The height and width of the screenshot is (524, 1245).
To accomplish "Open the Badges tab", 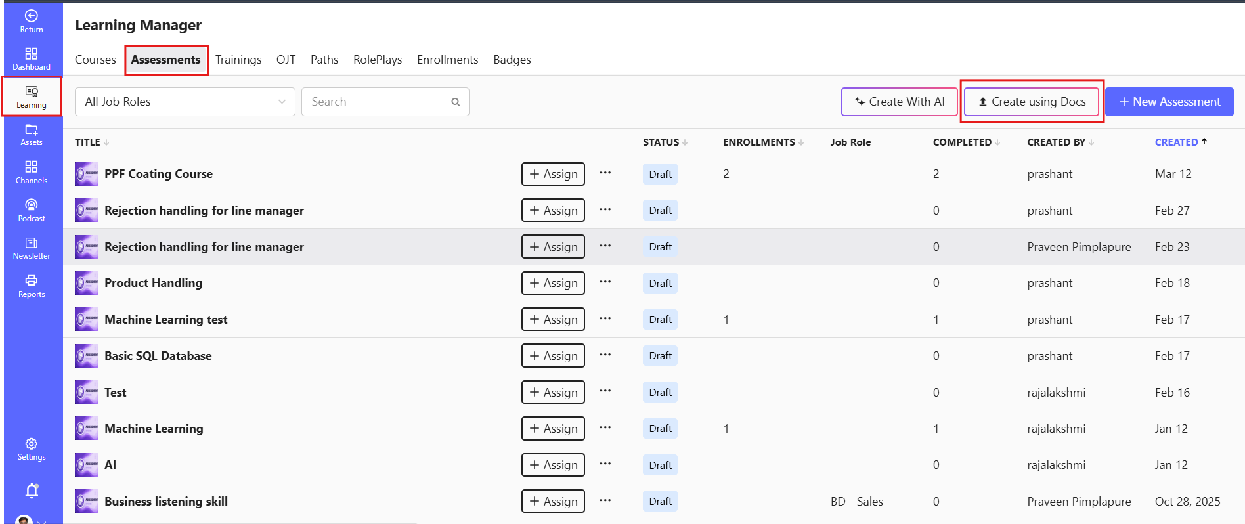I will click(x=512, y=60).
